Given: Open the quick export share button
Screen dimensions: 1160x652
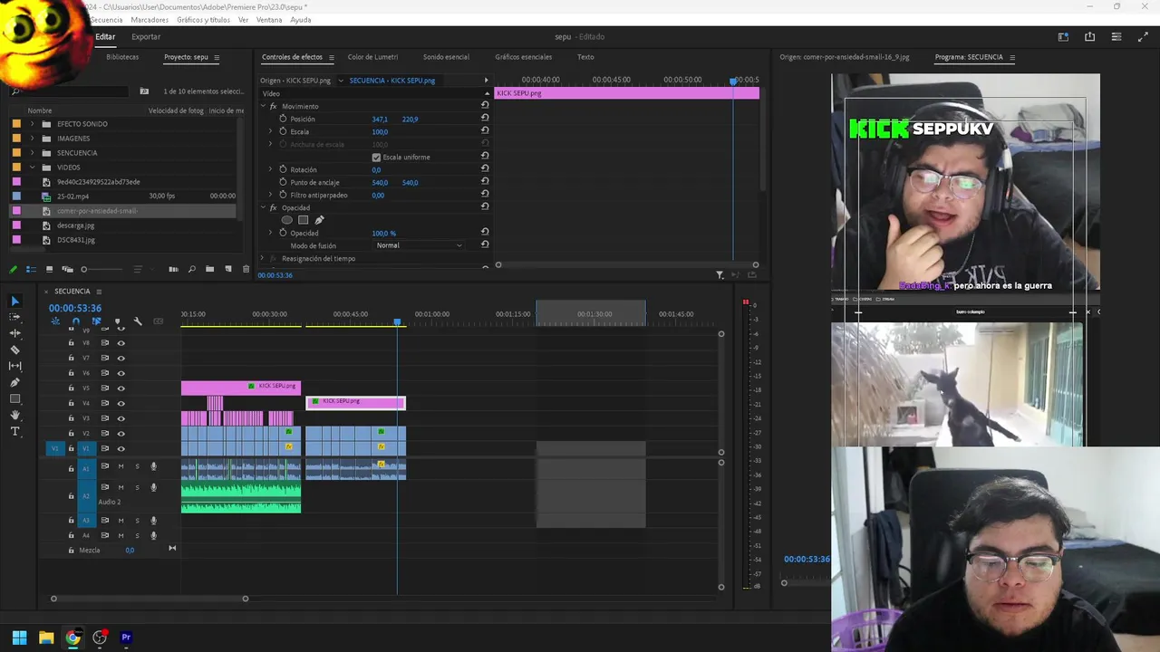Looking at the screenshot, I should [1089, 37].
